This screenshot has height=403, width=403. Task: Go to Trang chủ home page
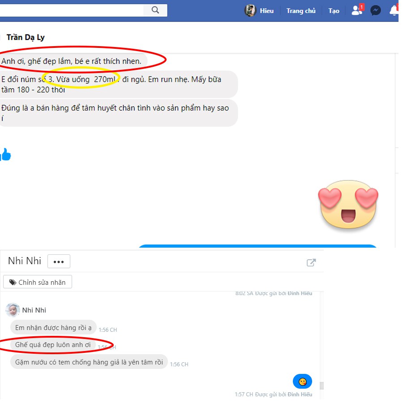(301, 11)
